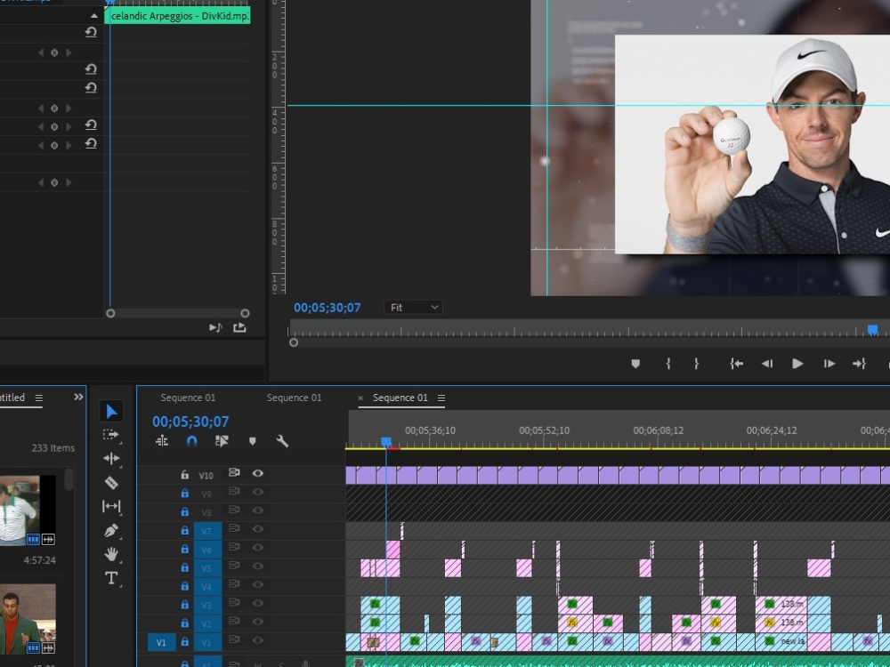This screenshot has height=667, width=890.
Task: Click play-only-audio icon in Effect Controls
Action: pyautogui.click(x=215, y=327)
